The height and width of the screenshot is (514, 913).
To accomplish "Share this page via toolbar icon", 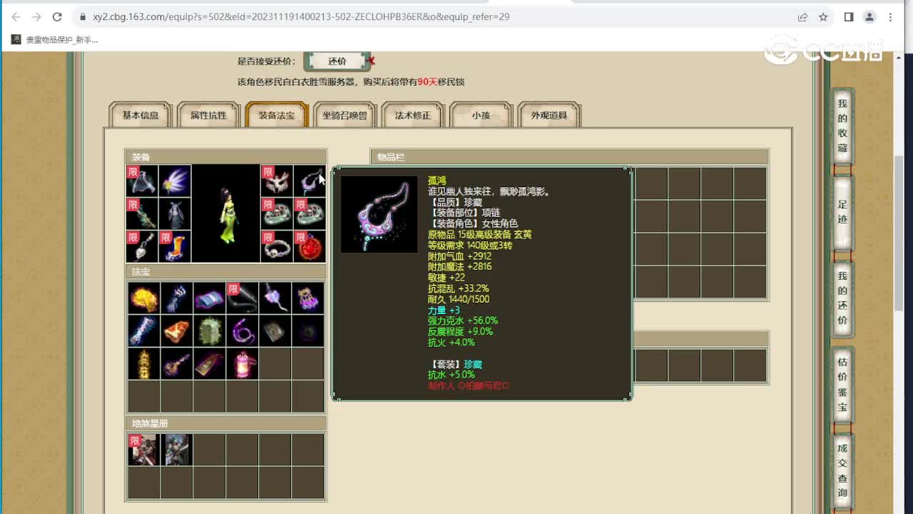I will pos(802,16).
